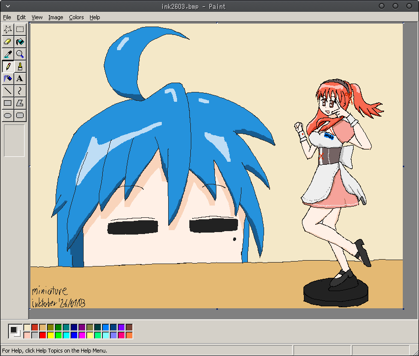Select the light gray swatch
419x356 pixels.
tap(35, 335)
